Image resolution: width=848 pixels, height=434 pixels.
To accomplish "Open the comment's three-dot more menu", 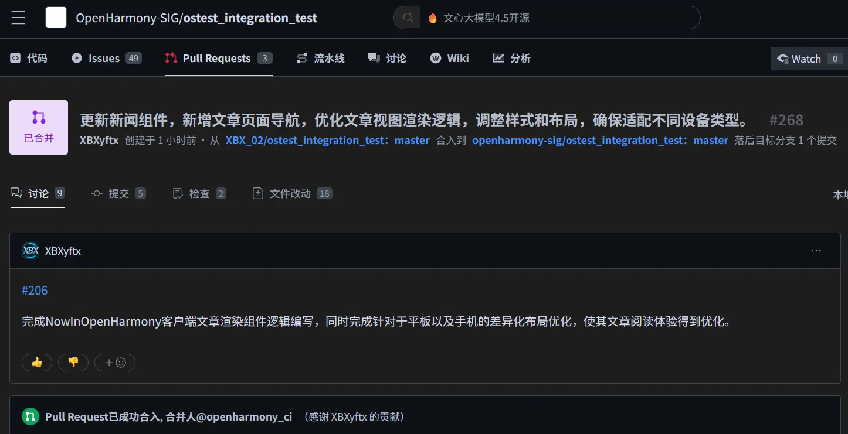I will [816, 251].
